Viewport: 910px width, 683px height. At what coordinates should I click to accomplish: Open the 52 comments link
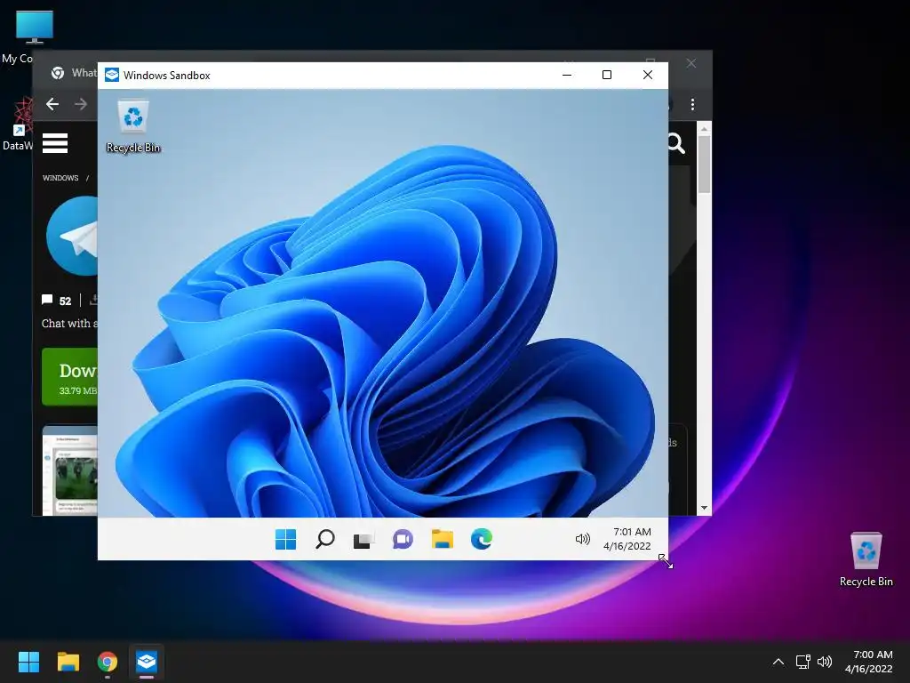[56, 301]
